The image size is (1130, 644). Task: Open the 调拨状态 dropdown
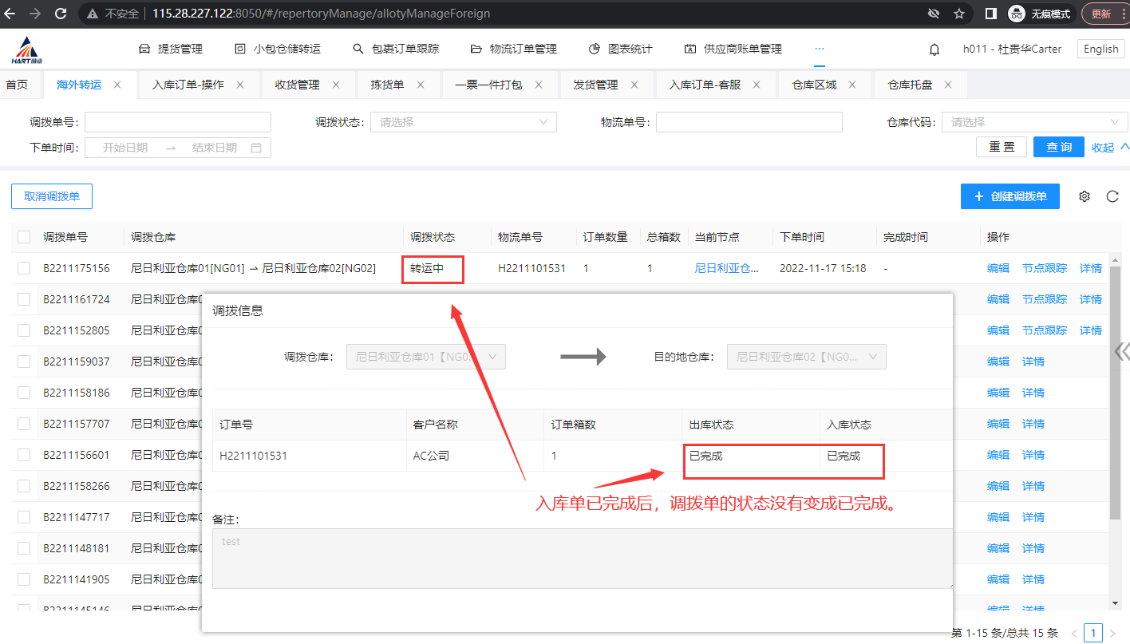(x=463, y=122)
